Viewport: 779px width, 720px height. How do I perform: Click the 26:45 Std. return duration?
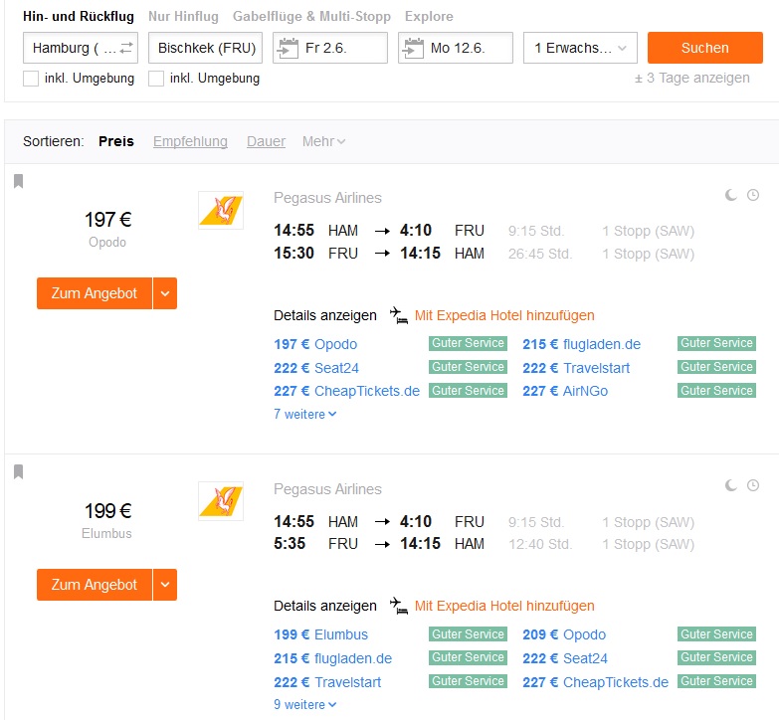(540, 254)
